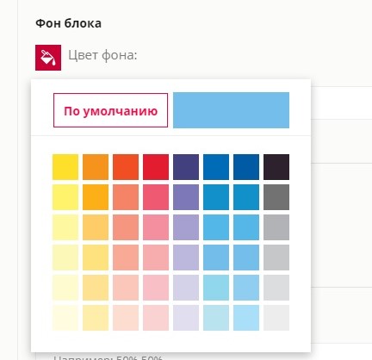Select the bright yellow swatch in top row
This screenshot has width=372, height=360.
pos(65,167)
